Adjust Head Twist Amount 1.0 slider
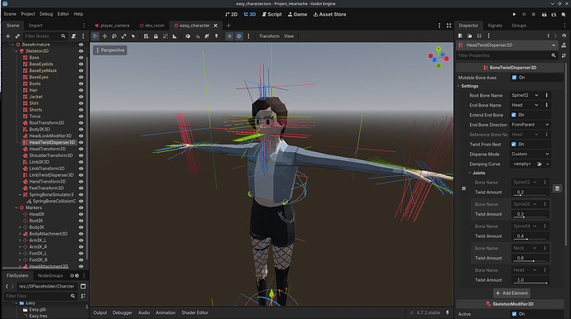 pos(530,280)
